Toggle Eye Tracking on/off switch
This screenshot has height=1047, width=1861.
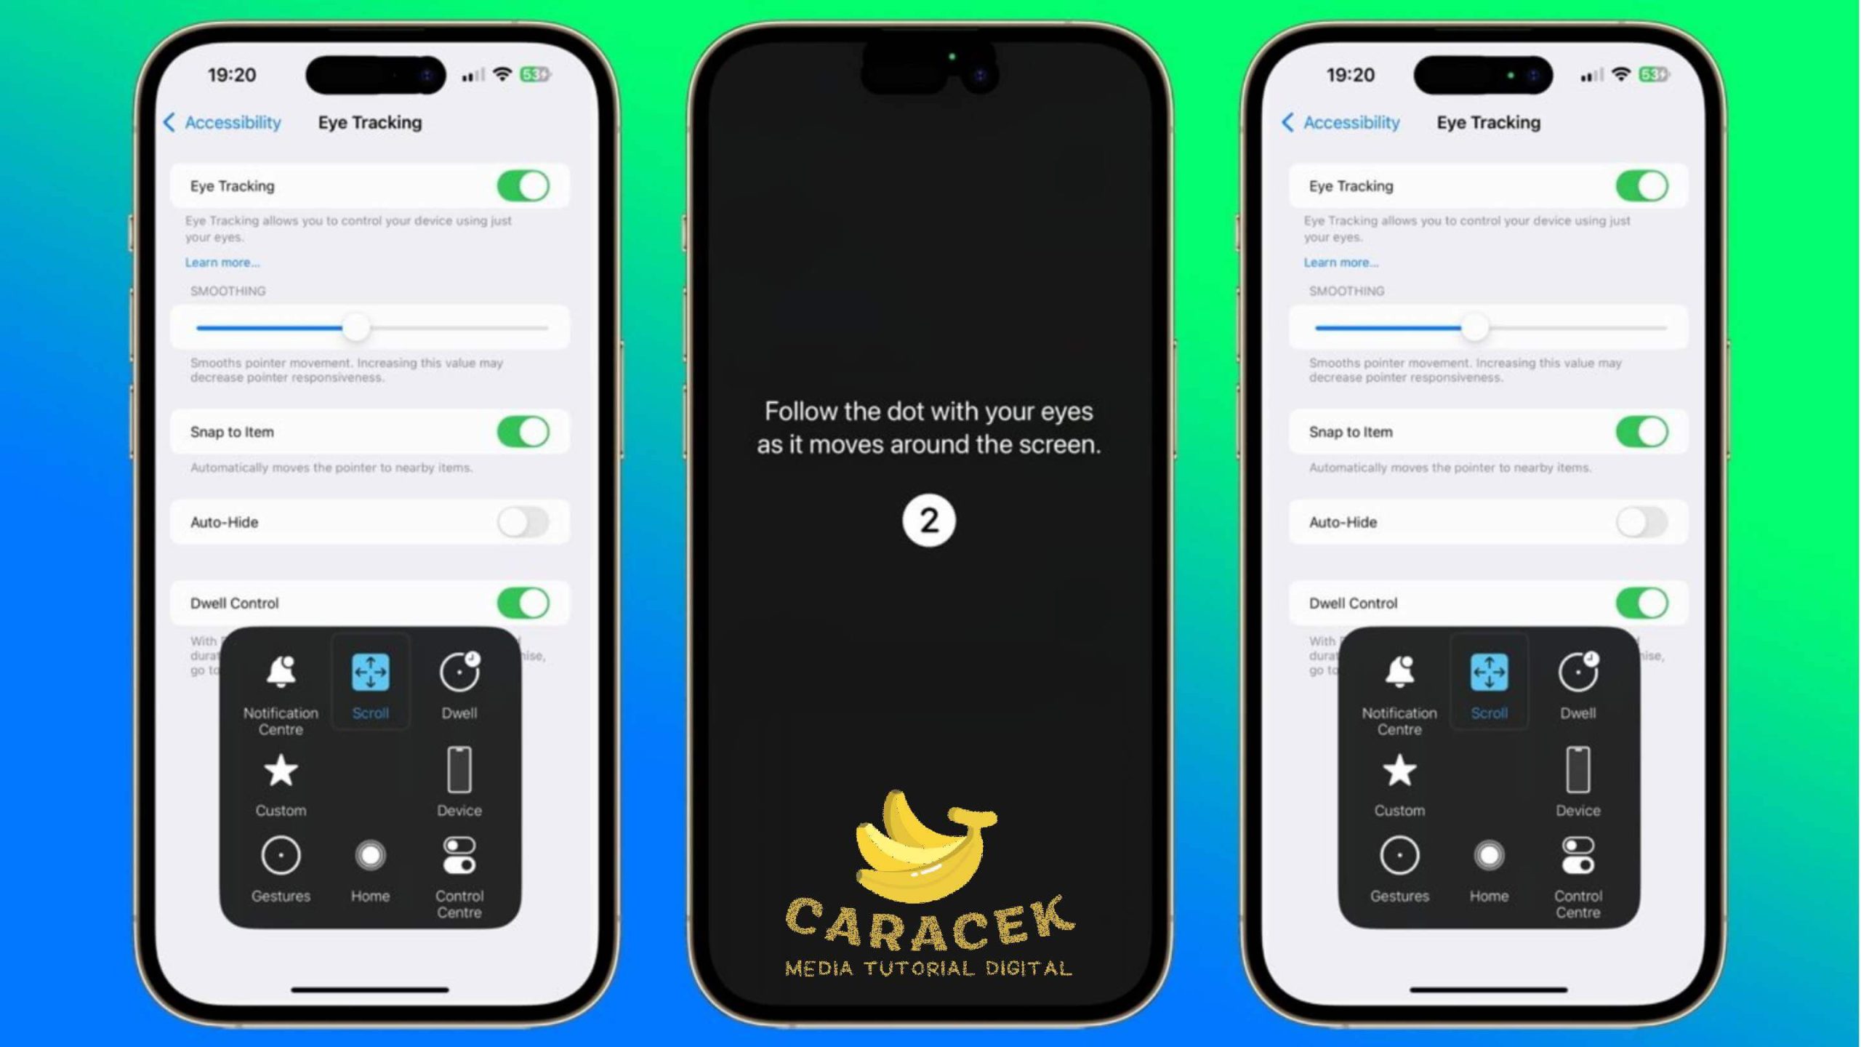(x=524, y=185)
